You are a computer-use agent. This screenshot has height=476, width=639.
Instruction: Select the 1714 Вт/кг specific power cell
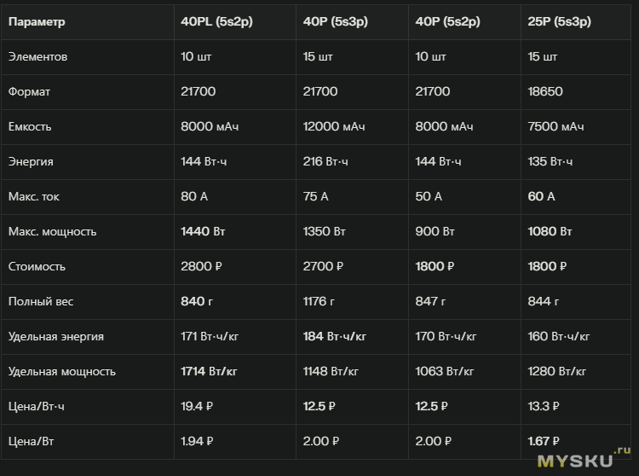pos(209,372)
